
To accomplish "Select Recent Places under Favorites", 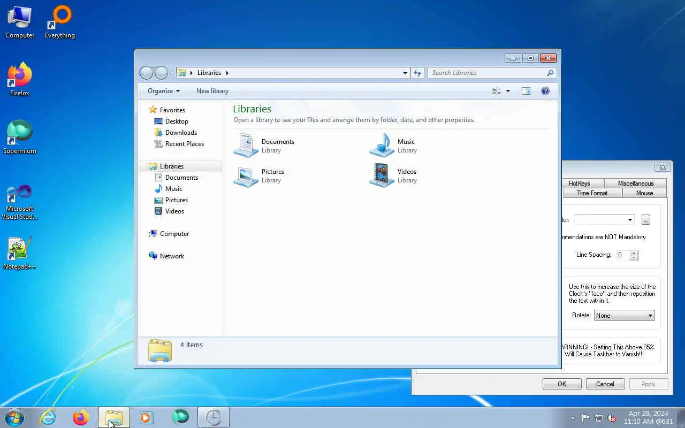I will point(185,144).
